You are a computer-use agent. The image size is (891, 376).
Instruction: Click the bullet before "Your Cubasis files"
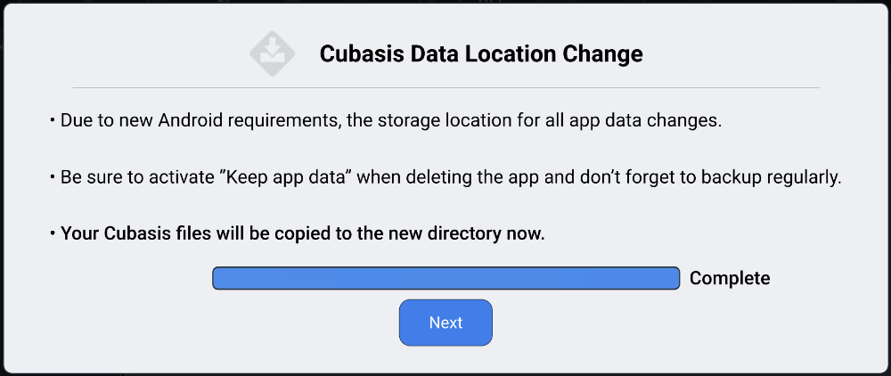[x=53, y=233]
